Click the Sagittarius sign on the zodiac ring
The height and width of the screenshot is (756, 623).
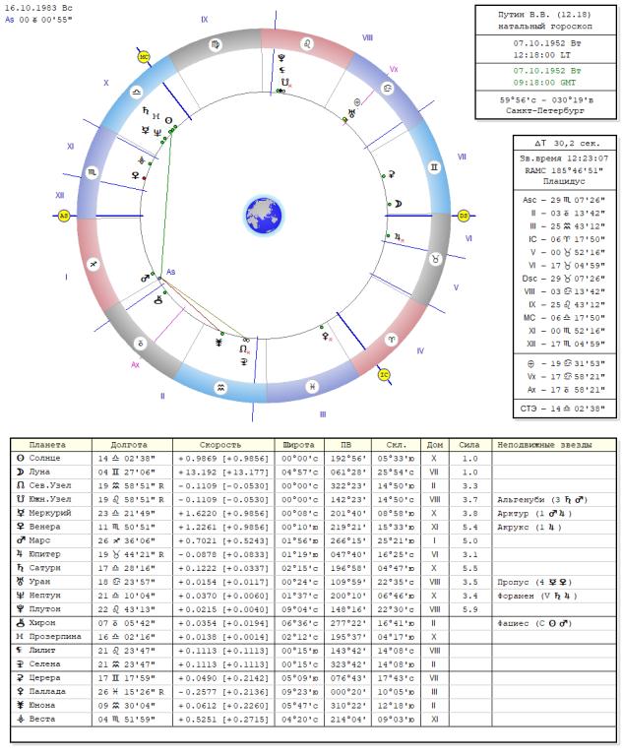(x=93, y=264)
